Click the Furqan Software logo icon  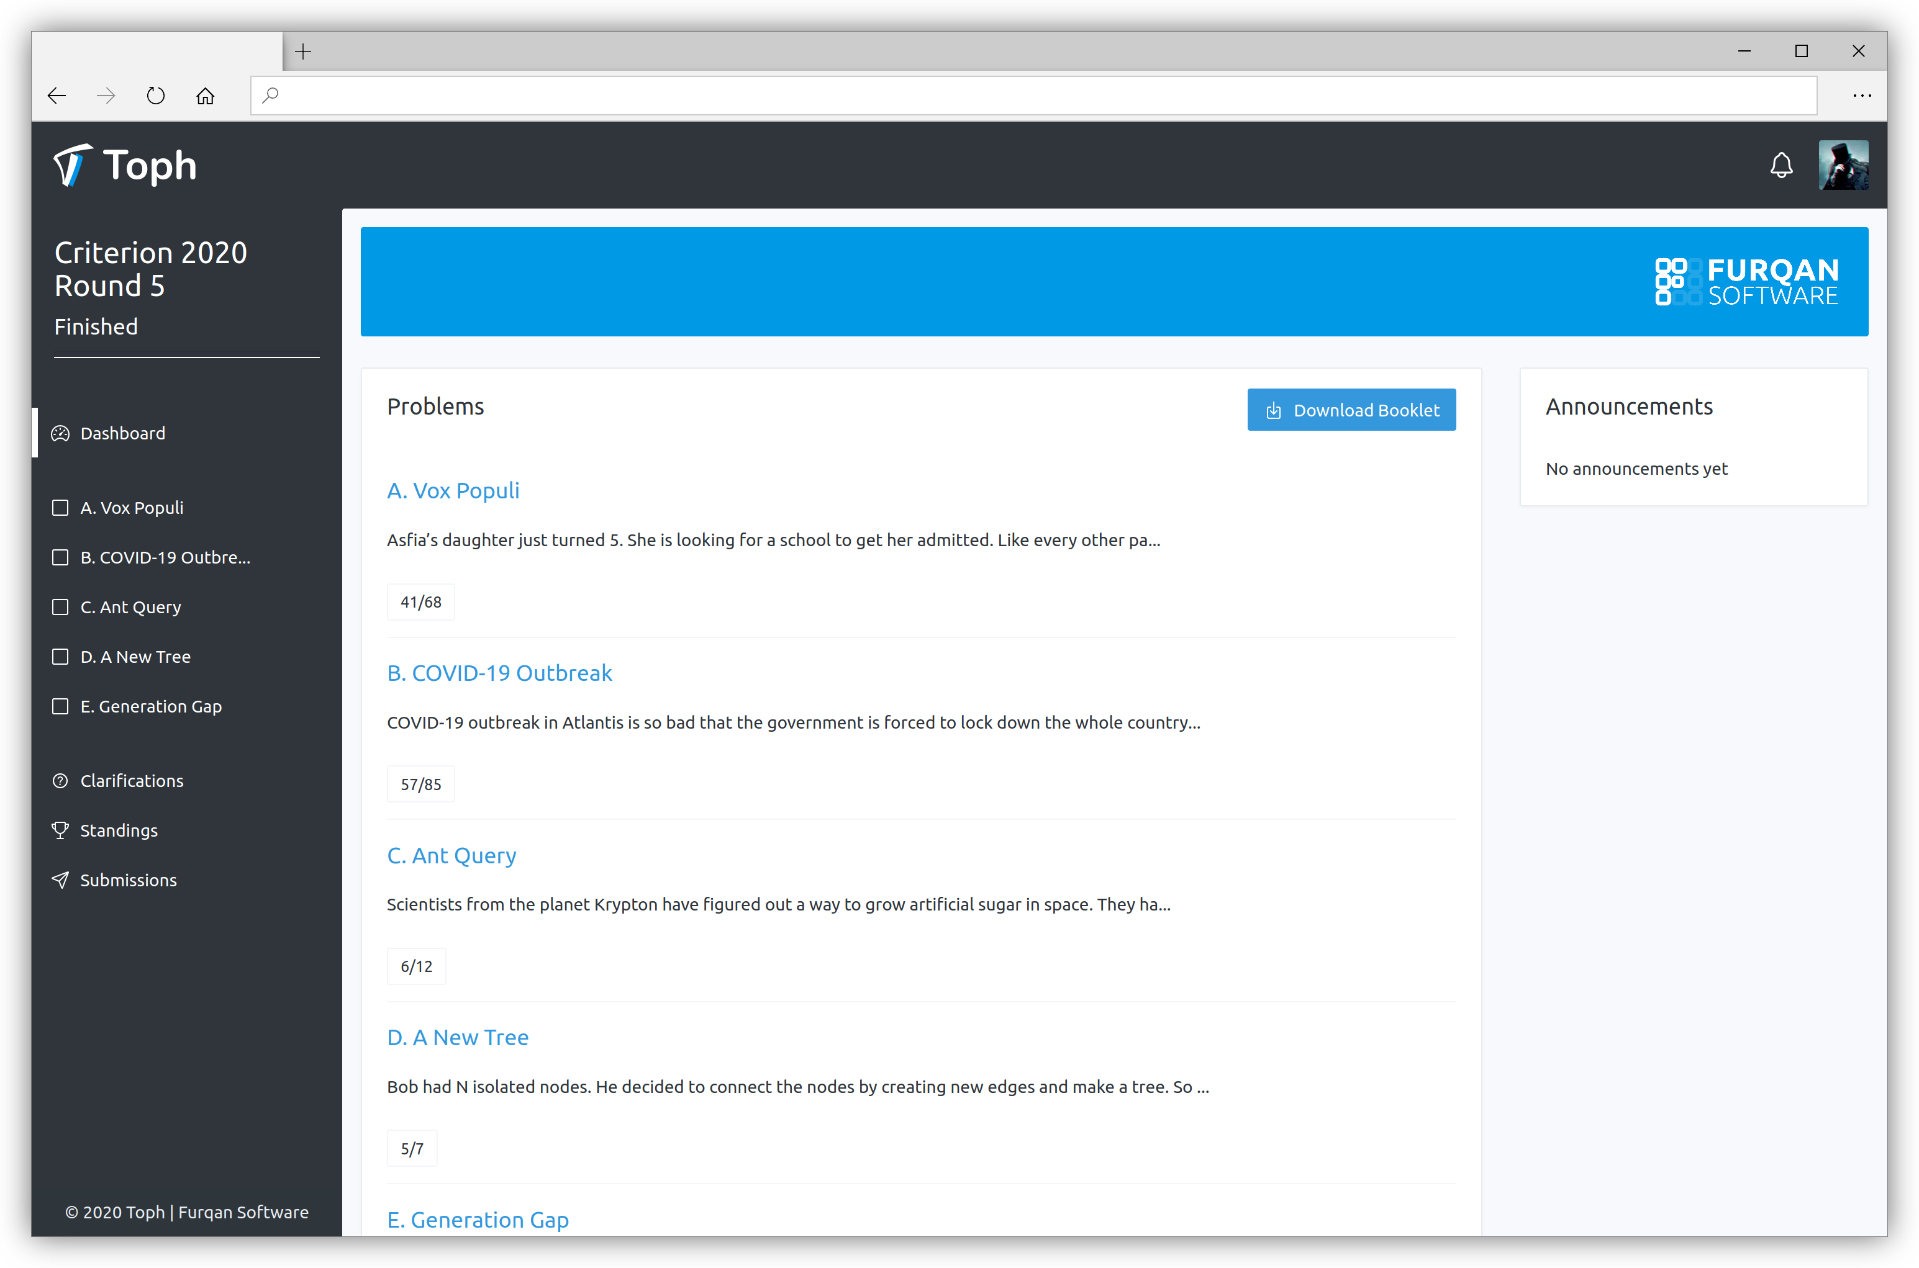(1676, 282)
